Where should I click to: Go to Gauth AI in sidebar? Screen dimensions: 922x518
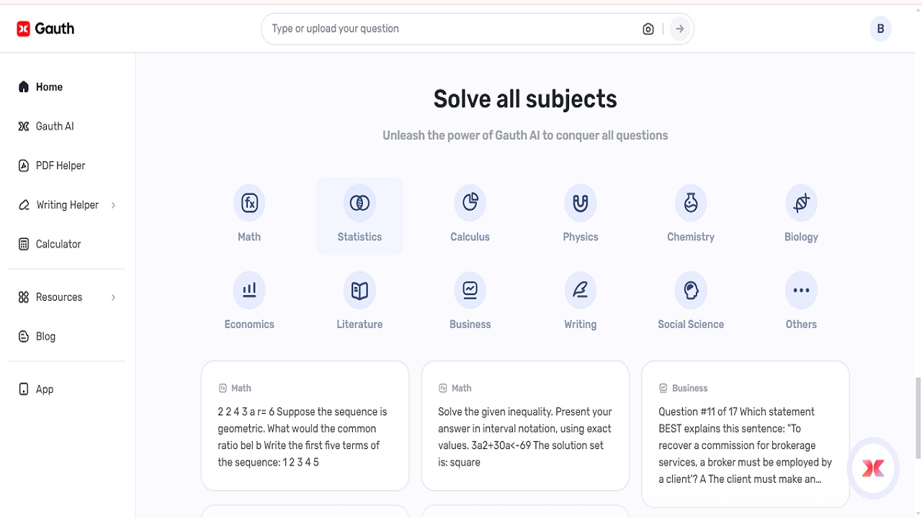pyautogui.click(x=55, y=127)
